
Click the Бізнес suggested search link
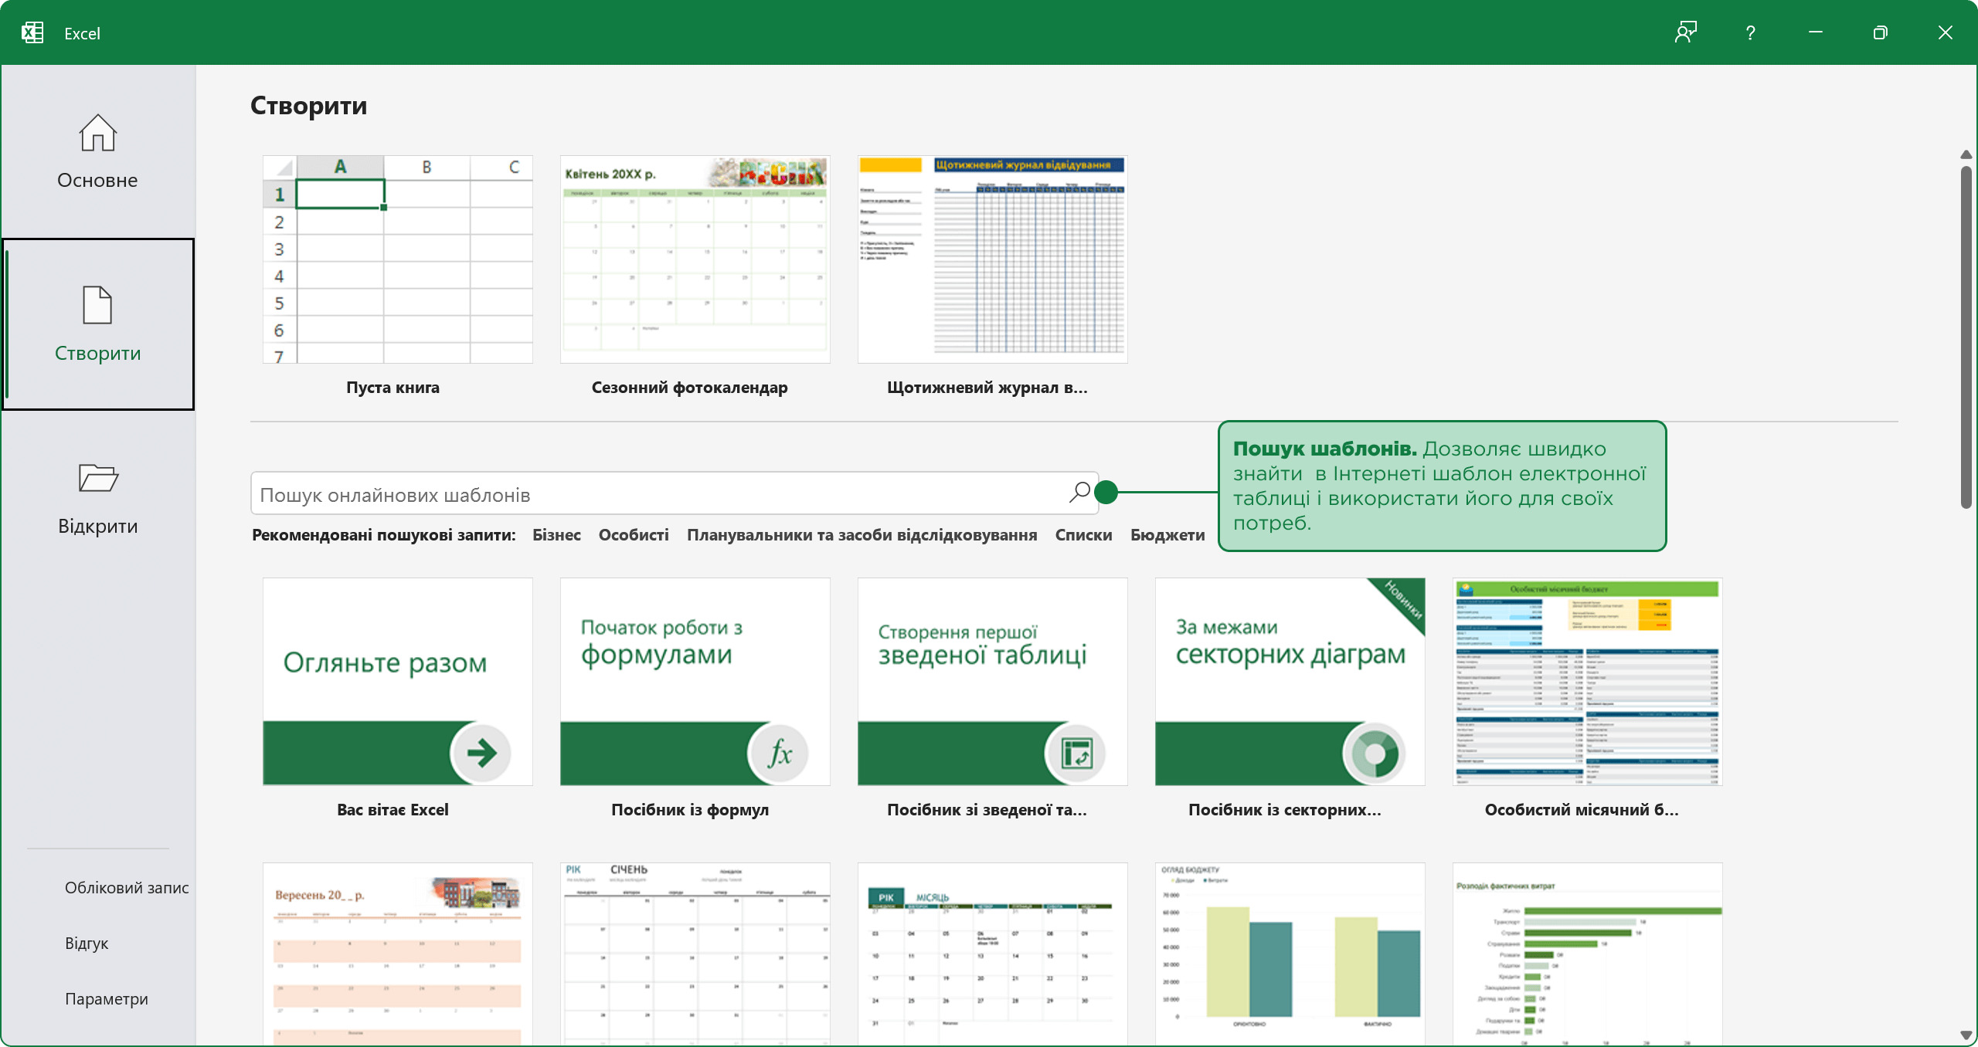pos(556,535)
